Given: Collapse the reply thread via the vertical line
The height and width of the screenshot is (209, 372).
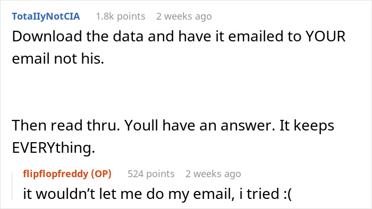Looking at the screenshot, I should pos(12,186).
